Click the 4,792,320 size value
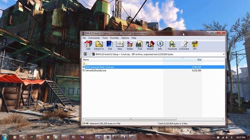Screen dimensions: 250x140 tap(196, 67)
